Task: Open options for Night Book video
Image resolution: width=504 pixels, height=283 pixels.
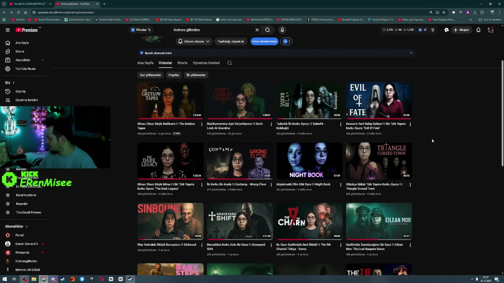Action: [x=341, y=185]
